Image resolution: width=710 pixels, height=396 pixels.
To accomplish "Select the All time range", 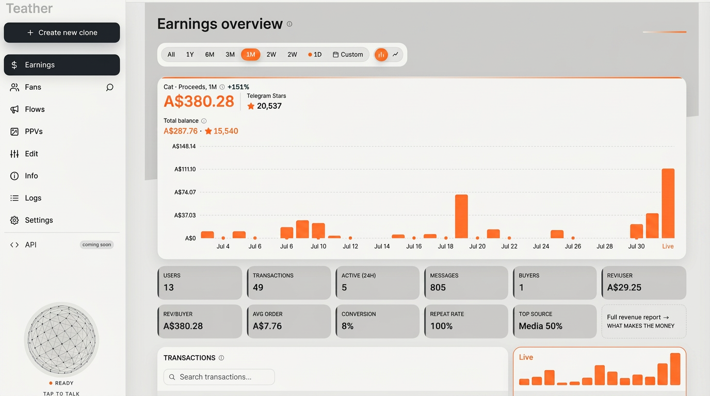I will [x=171, y=55].
